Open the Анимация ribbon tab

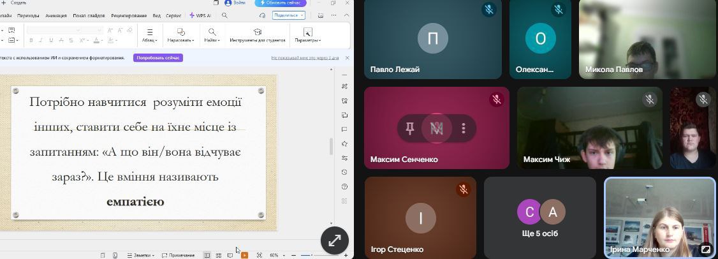pyautogui.click(x=56, y=15)
